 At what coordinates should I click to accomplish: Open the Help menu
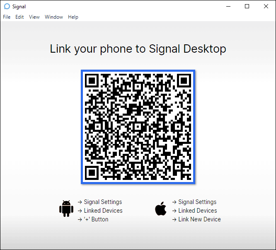point(73,17)
